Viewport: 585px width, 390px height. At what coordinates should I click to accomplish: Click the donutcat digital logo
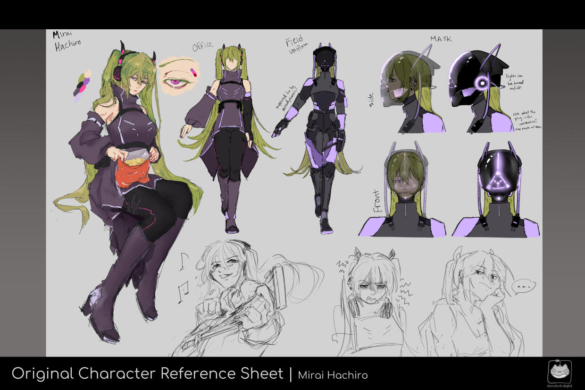[x=560, y=373]
